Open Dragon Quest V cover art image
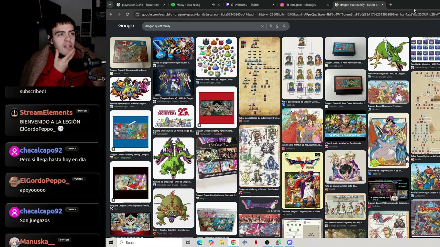This screenshot has width=440, height=247. pyautogui.click(x=302, y=180)
